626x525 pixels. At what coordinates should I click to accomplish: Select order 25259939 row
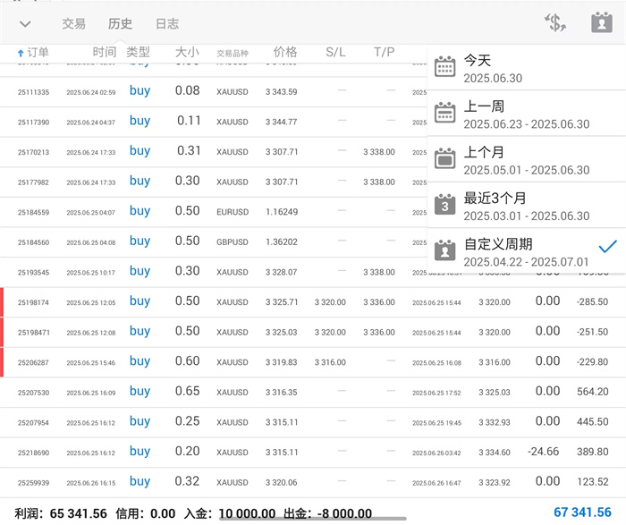pos(313,482)
